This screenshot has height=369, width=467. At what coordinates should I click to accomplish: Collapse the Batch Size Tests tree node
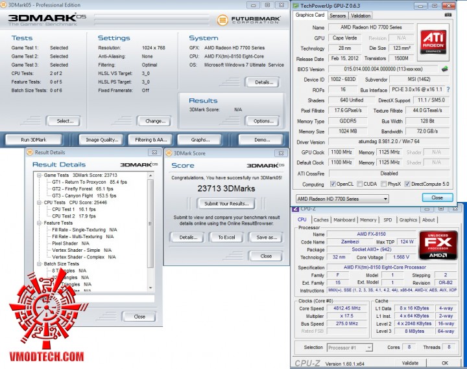pyautogui.click(x=39, y=264)
